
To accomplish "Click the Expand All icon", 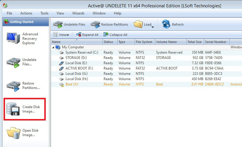I will 79,35.
